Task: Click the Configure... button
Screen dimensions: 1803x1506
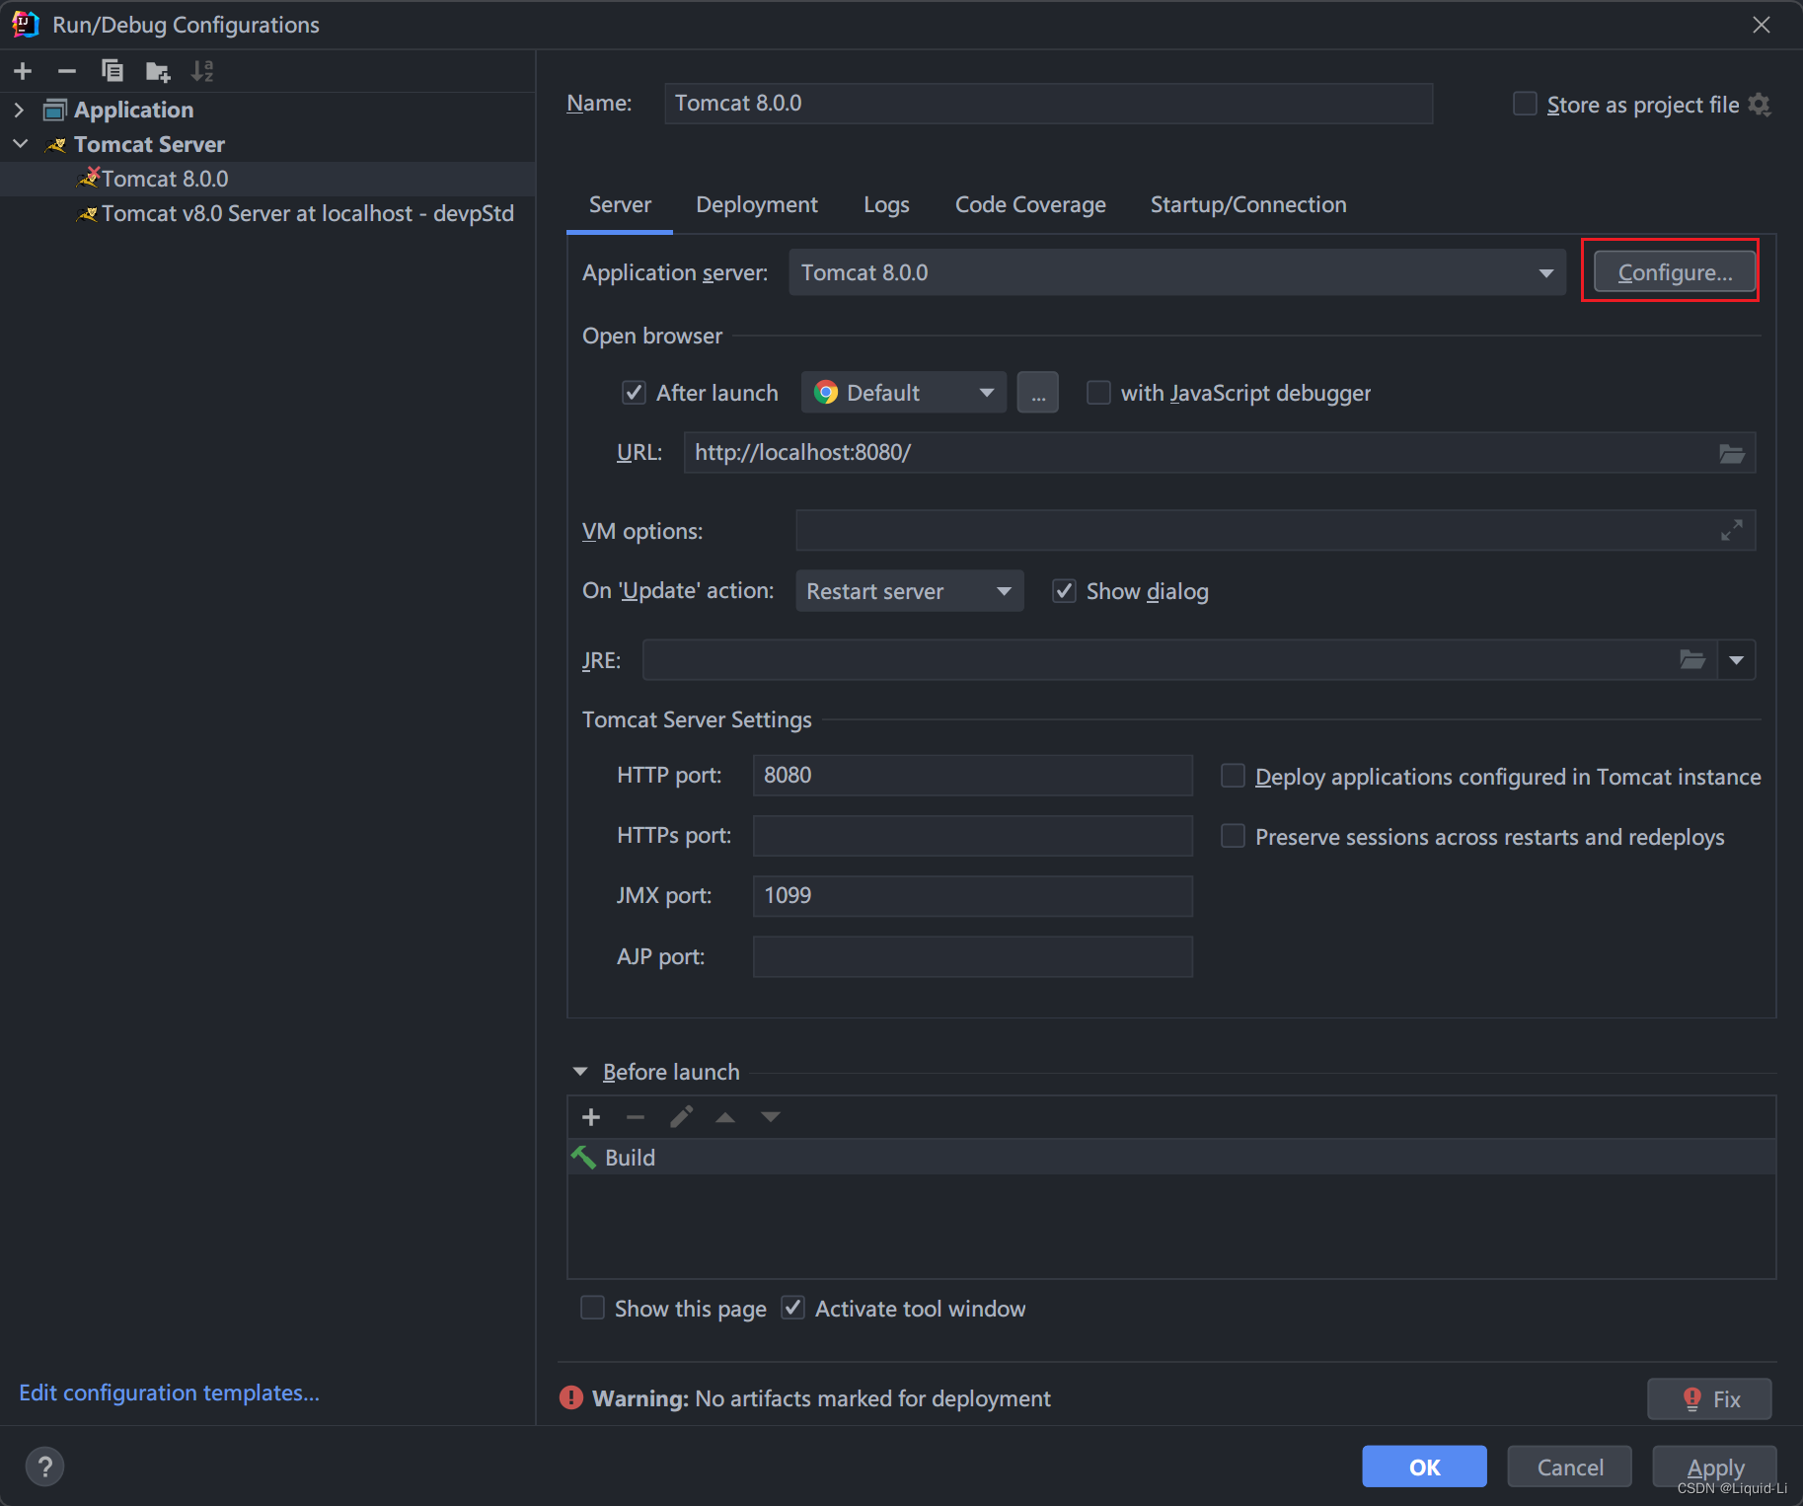Action: (x=1675, y=271)
